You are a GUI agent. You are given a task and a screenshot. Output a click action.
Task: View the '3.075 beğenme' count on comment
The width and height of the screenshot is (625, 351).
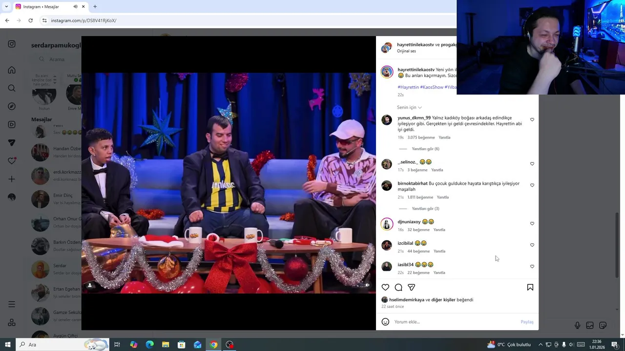pyautogui.click(x=421, y=137)
